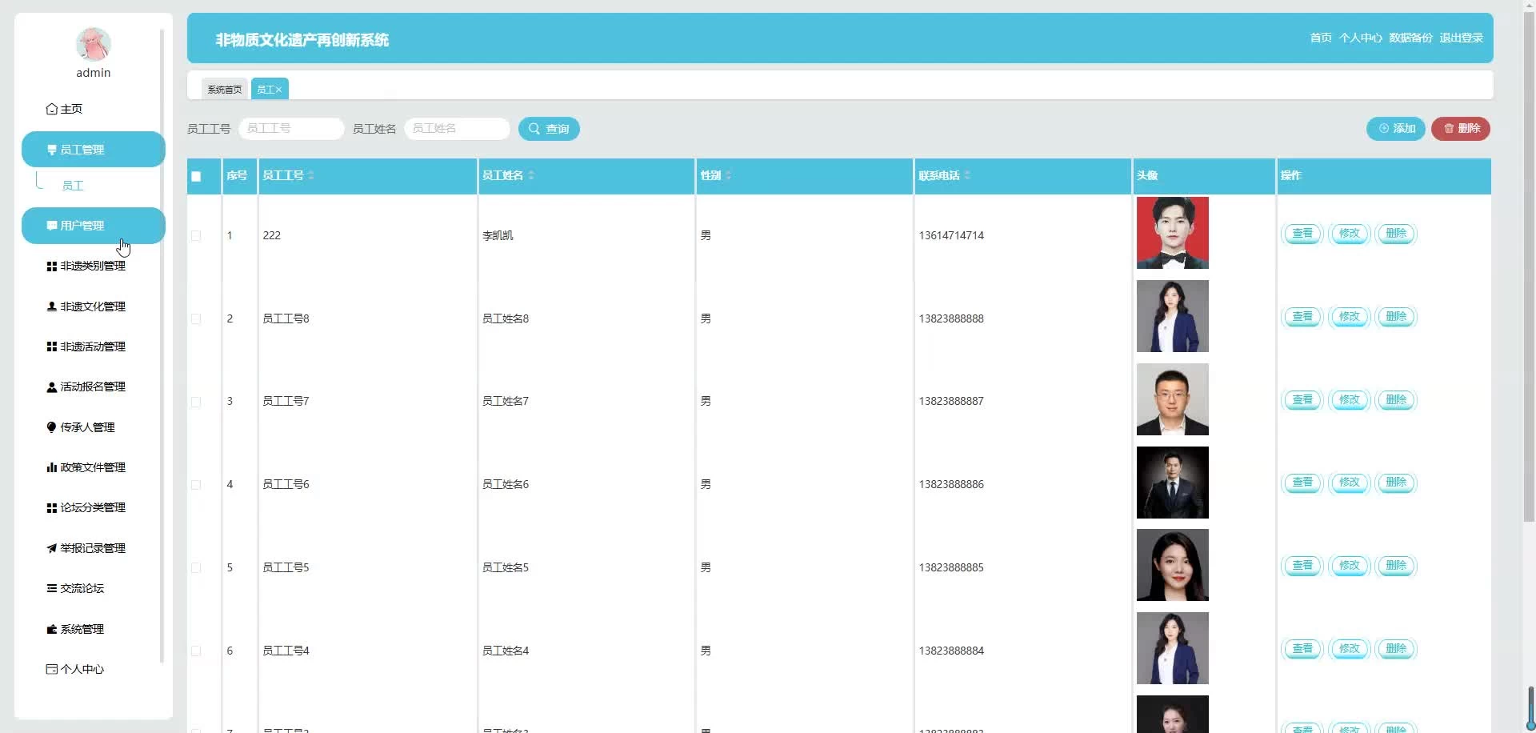
Task: Expand the 非遗类别管理 menu
Action: [x=94, y=266]
